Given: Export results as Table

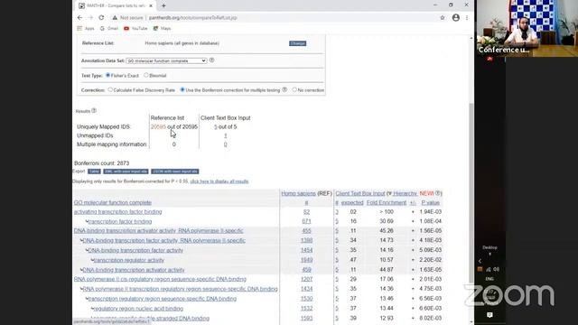Looking at the screenshot, I should (x=94, y=172).
